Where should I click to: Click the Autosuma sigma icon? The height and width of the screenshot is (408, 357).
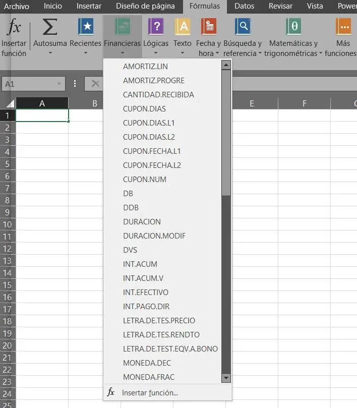(x=50, y=27)
